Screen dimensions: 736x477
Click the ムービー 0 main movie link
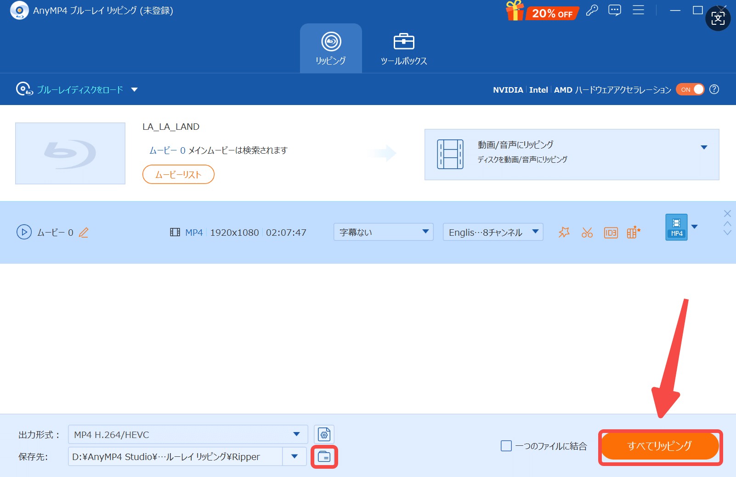coord(167,150)
